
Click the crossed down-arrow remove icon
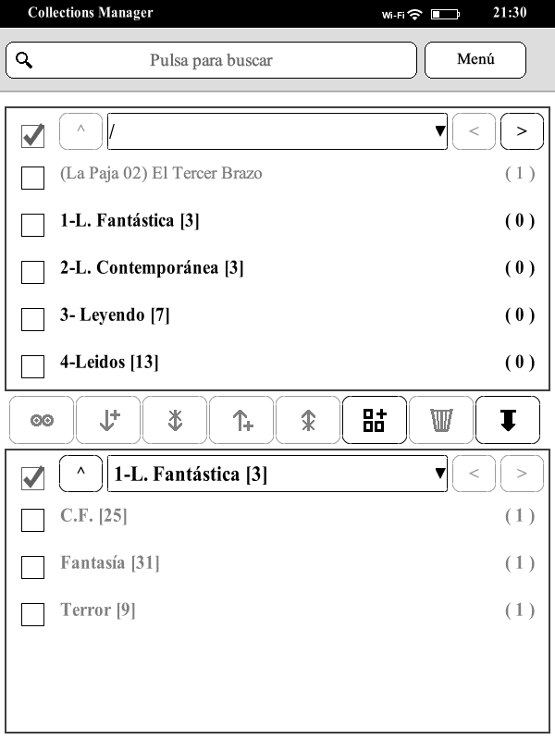coord(175,421)
